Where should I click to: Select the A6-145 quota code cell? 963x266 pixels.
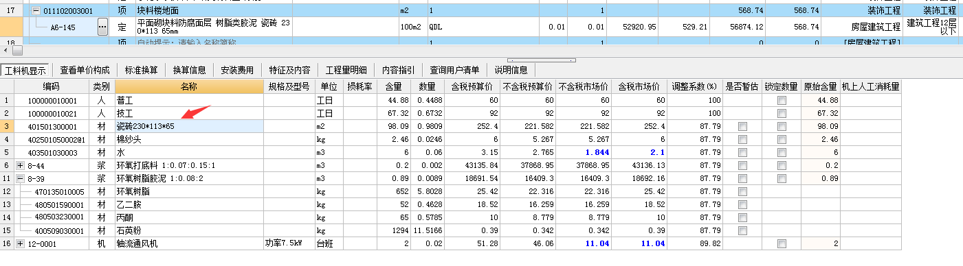click(63, 27)
